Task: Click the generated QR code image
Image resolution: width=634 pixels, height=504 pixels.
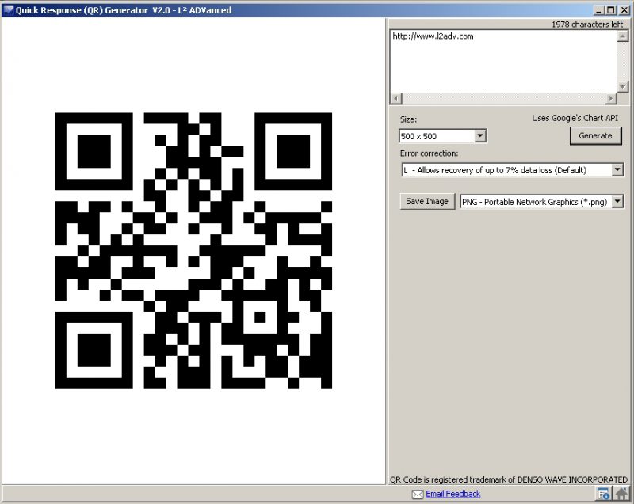Action: coord(193,251)
